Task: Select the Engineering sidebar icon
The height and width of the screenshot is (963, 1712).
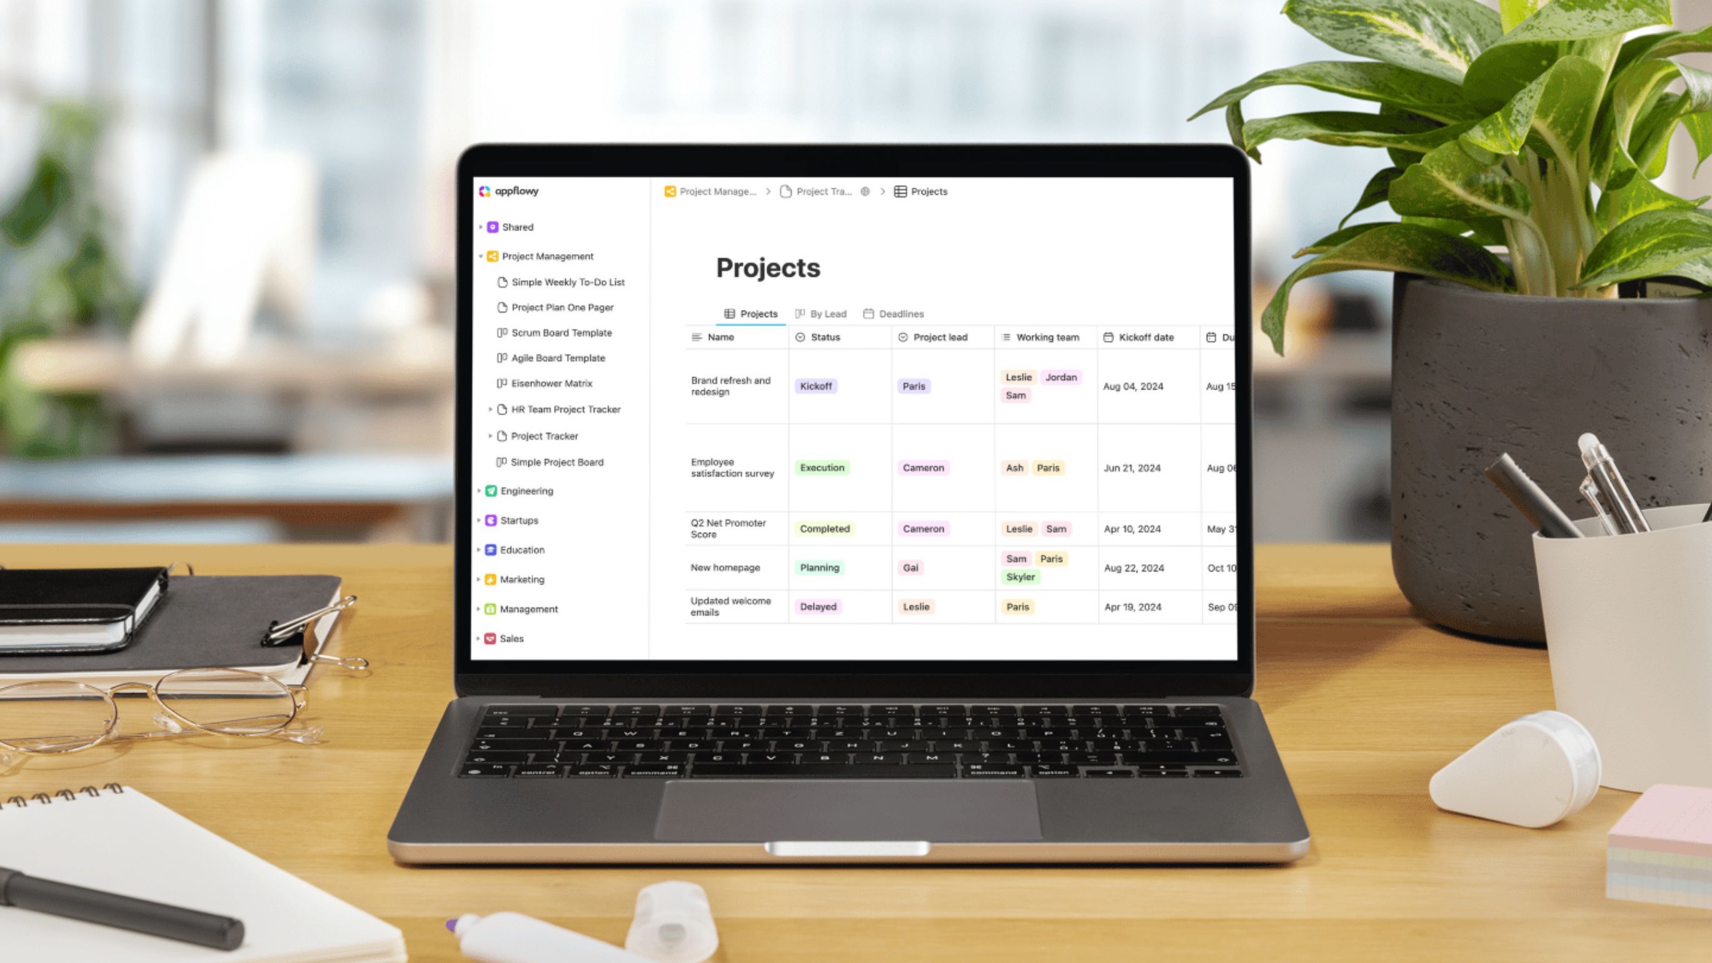Action: click(491, 490)
